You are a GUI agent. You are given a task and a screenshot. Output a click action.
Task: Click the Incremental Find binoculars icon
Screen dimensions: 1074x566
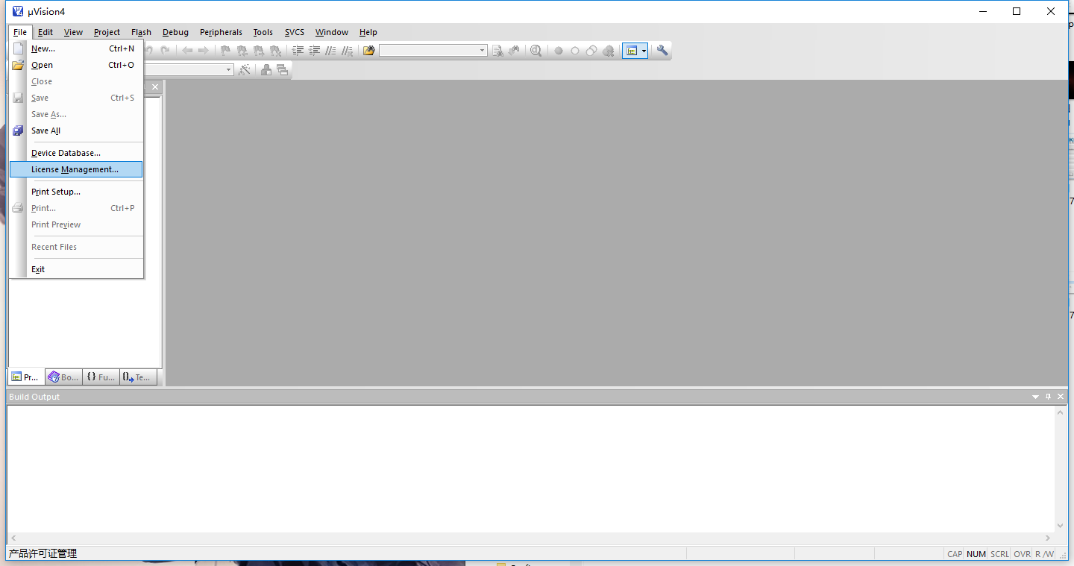[514, 51]
